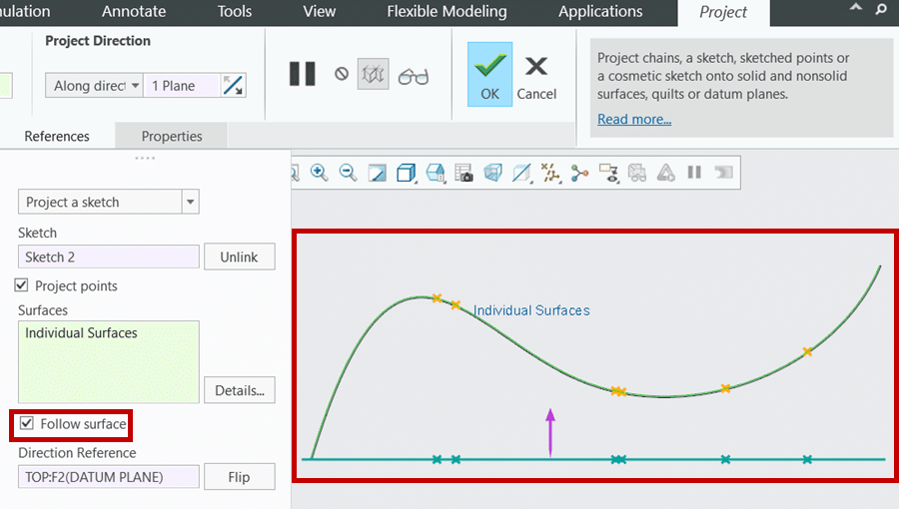Open the Along direction dropdown
Image resolution: width=899 pixels, height=509 pixels.
tap(95, 86)
